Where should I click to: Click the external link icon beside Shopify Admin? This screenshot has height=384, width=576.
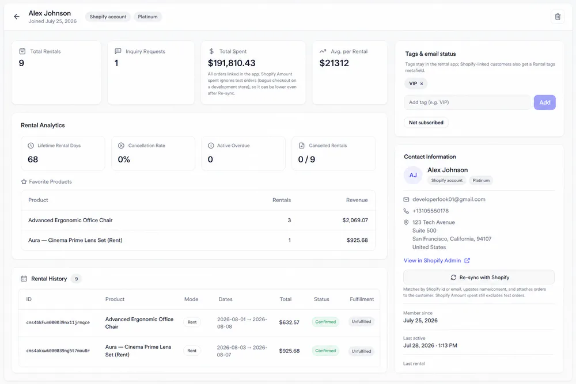click(x=467, y=260)
